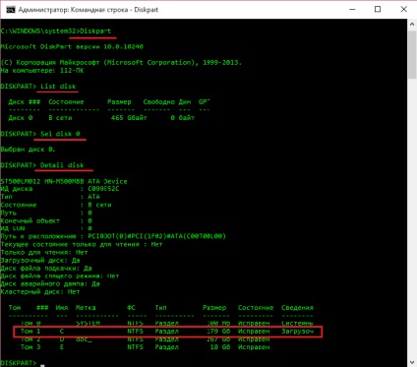Click the 'Выбран диск 0.' line
Screen dimensions: 417x367
pyautogui.click(x=28, y=150)
